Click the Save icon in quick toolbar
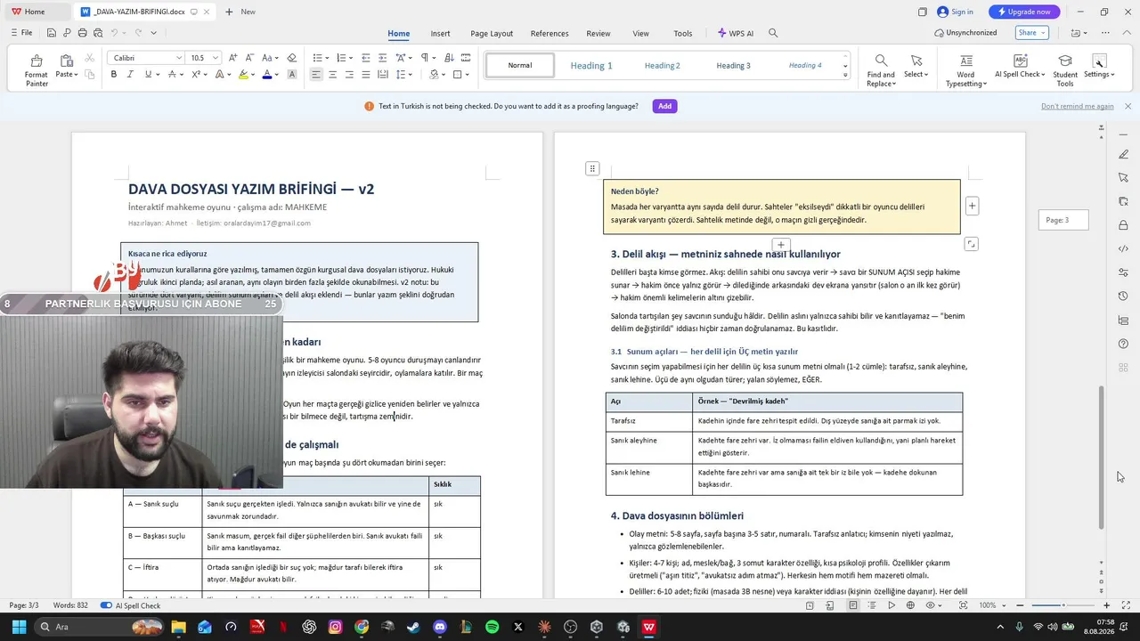The image size is (1140, 641). [x=52, y=33]
